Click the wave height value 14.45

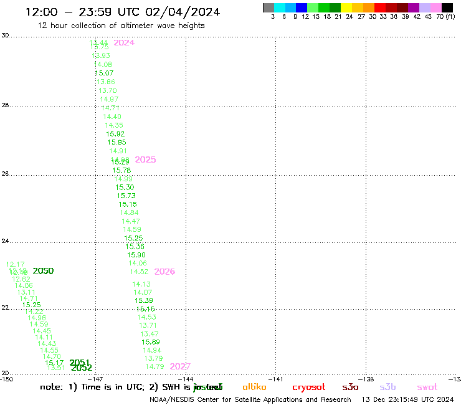coord(42,331)
